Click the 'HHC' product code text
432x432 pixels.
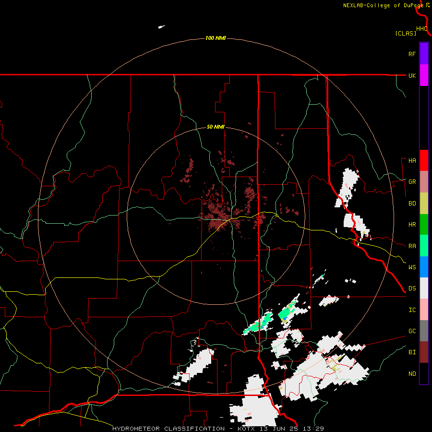pos(422,29)
